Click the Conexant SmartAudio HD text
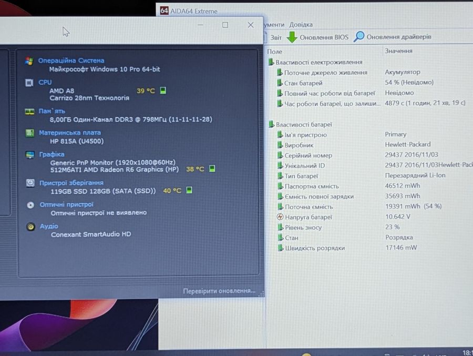 (x=91, y=235)
